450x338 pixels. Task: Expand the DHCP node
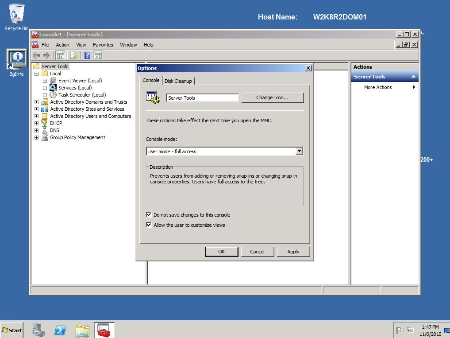point(36,123)
